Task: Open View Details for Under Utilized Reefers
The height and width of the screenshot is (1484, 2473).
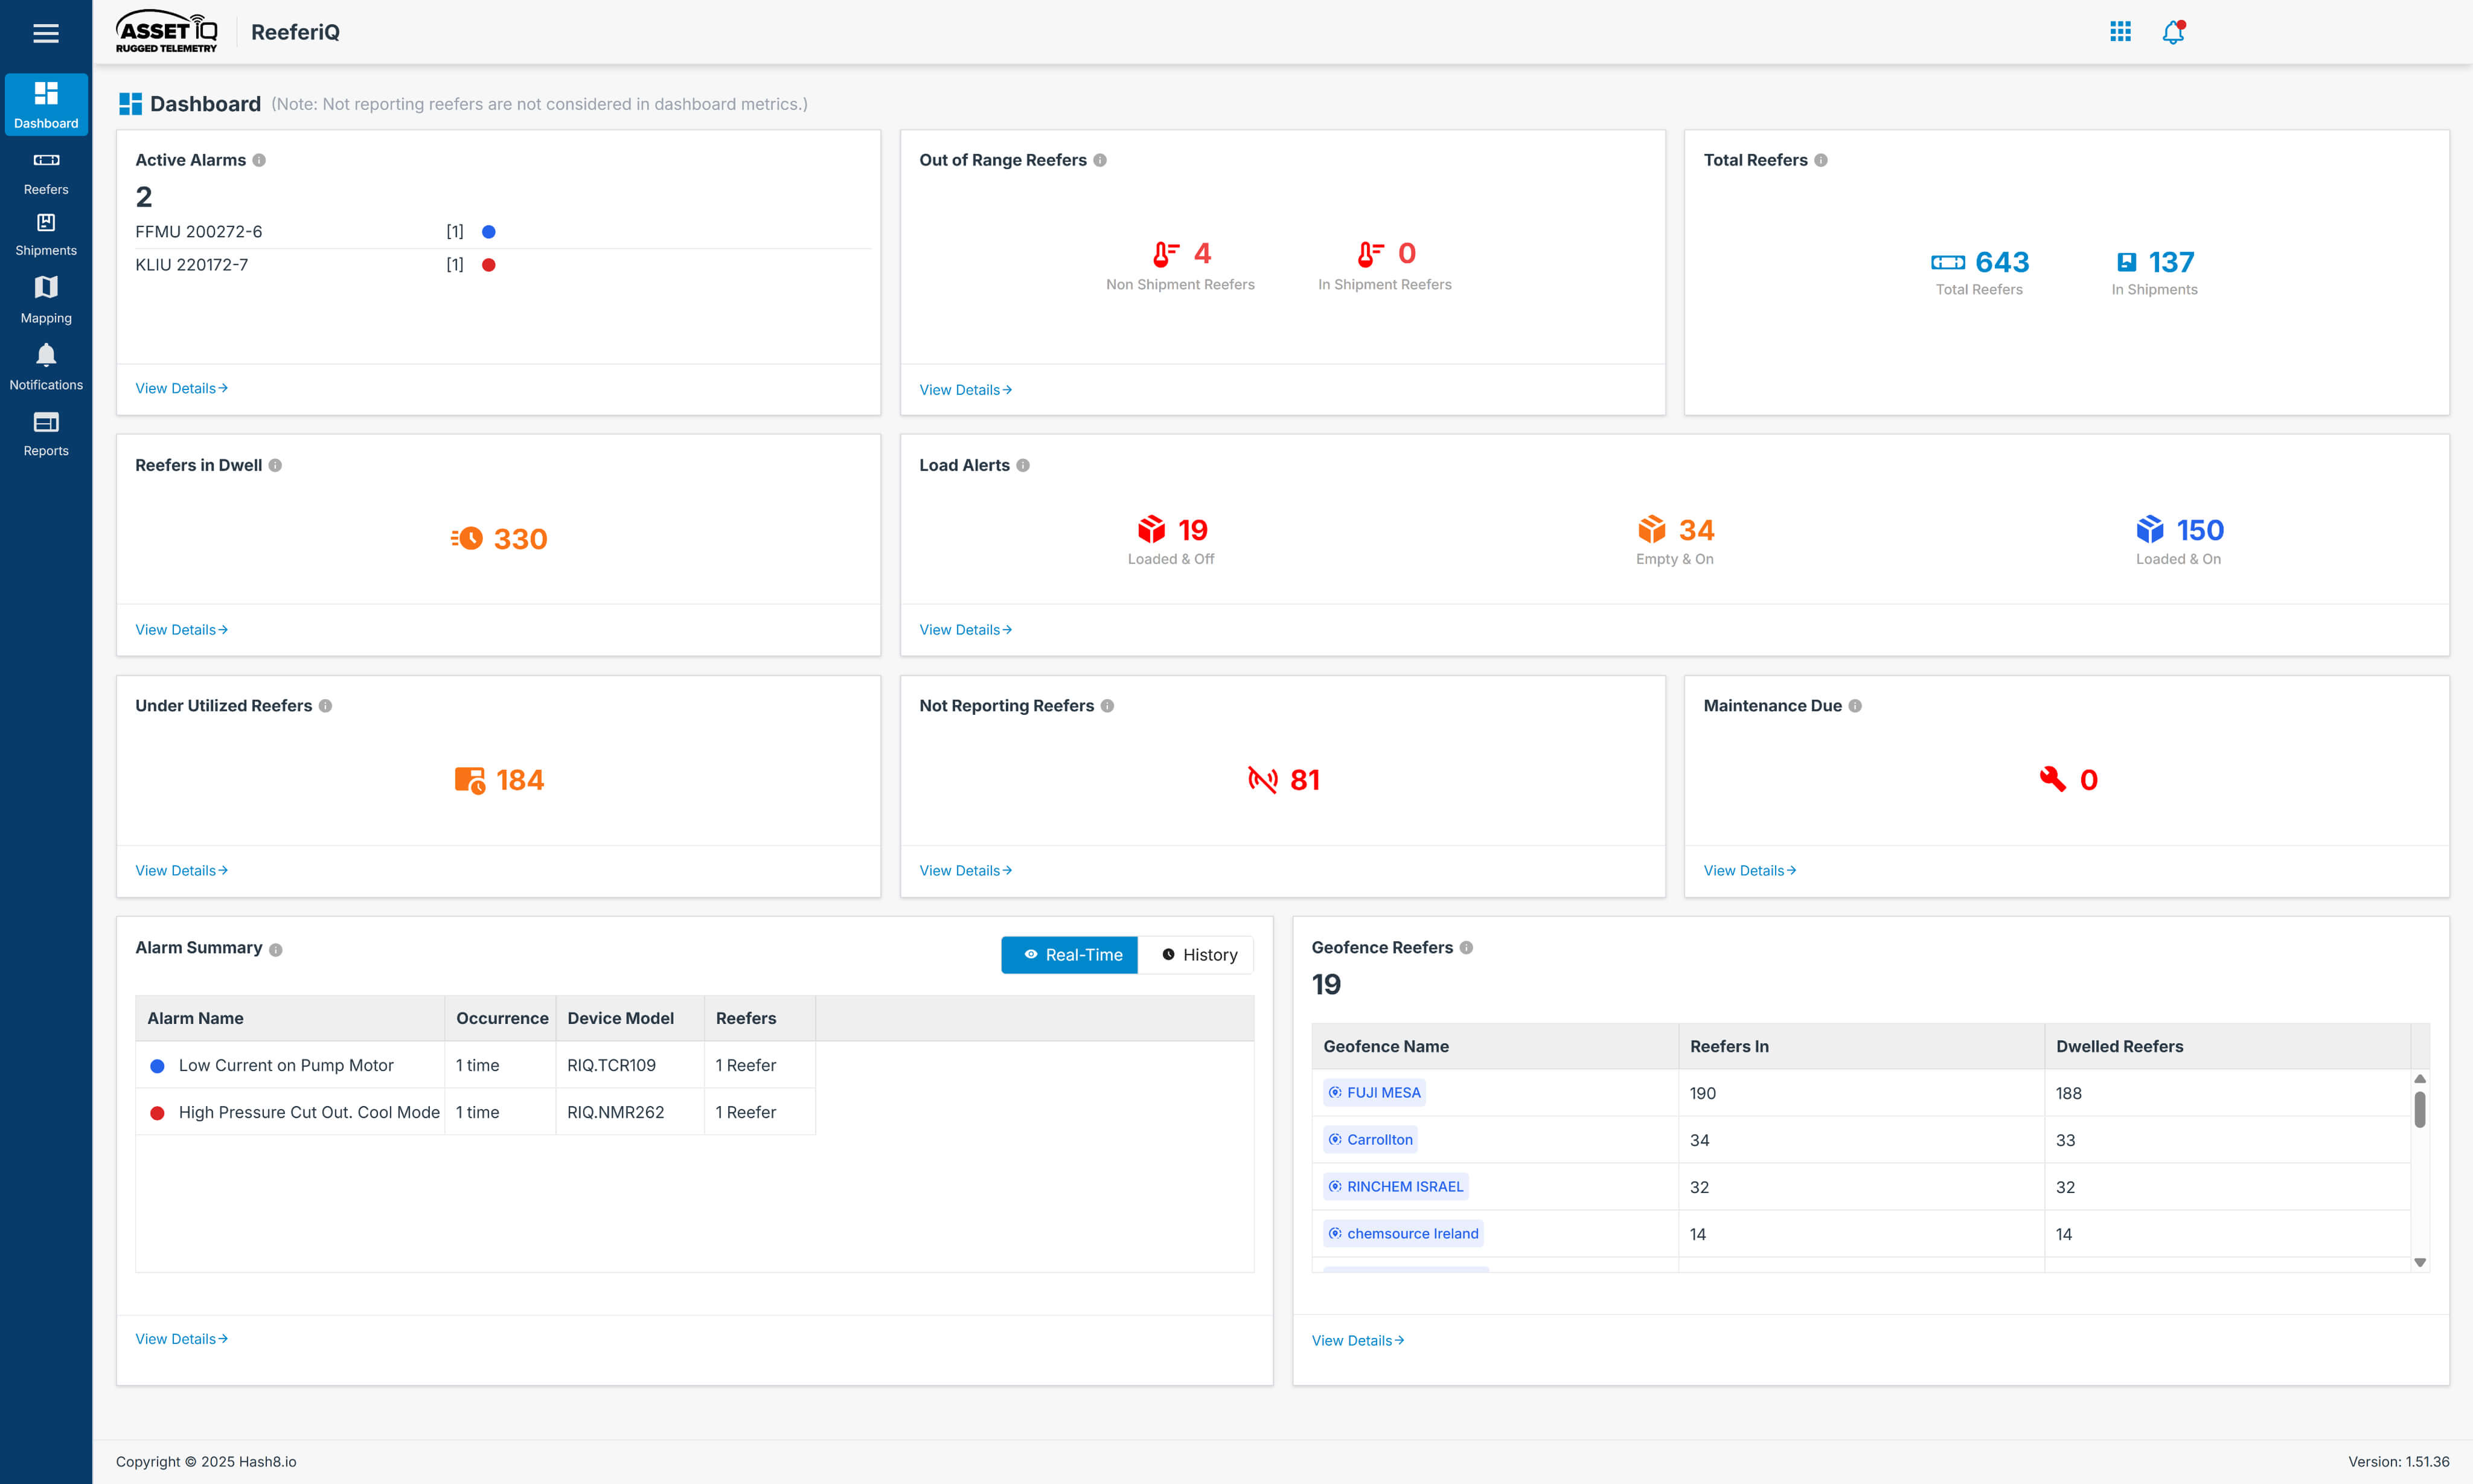Action: pyautogui.click(x=181, y=871)
